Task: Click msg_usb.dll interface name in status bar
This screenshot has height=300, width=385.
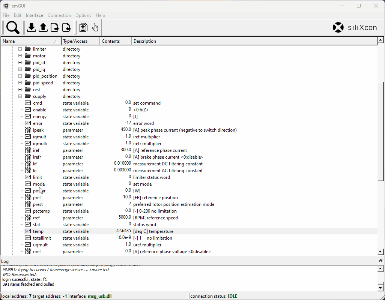Action: pos(99,296)
